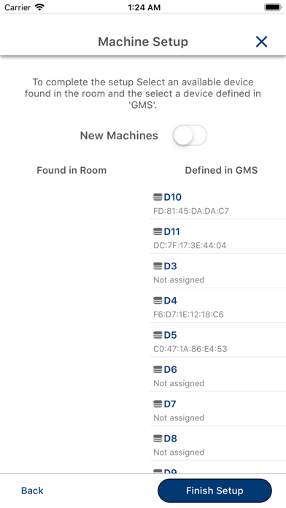Image resolution: width=286 pixels, height=508 pixels.
Task: Close Machine Setup with X icon
Action: pyautogui.click(x=261, y=42)
